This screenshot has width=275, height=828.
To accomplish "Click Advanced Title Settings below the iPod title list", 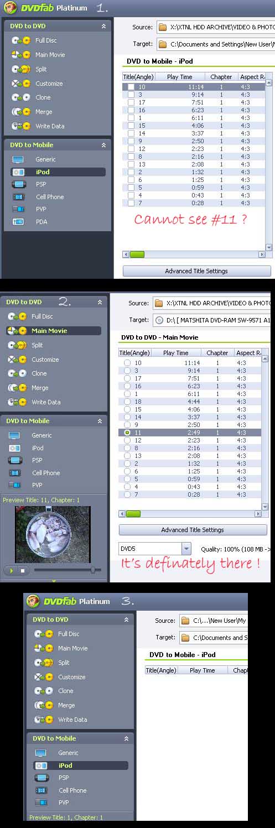I will pyautogui.click(x=196, y=271).
